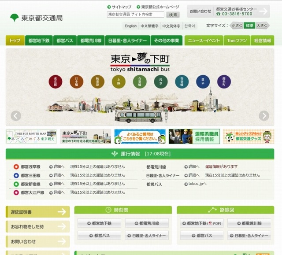
Task: Open 詳細へ for 日暮里・舎人ライナー status
Action: click(x=192, y=175)
